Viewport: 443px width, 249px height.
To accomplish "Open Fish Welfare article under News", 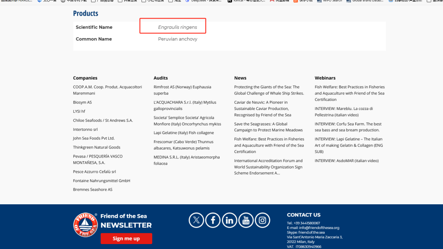I will pyautogui.click(x=269, y=145).
